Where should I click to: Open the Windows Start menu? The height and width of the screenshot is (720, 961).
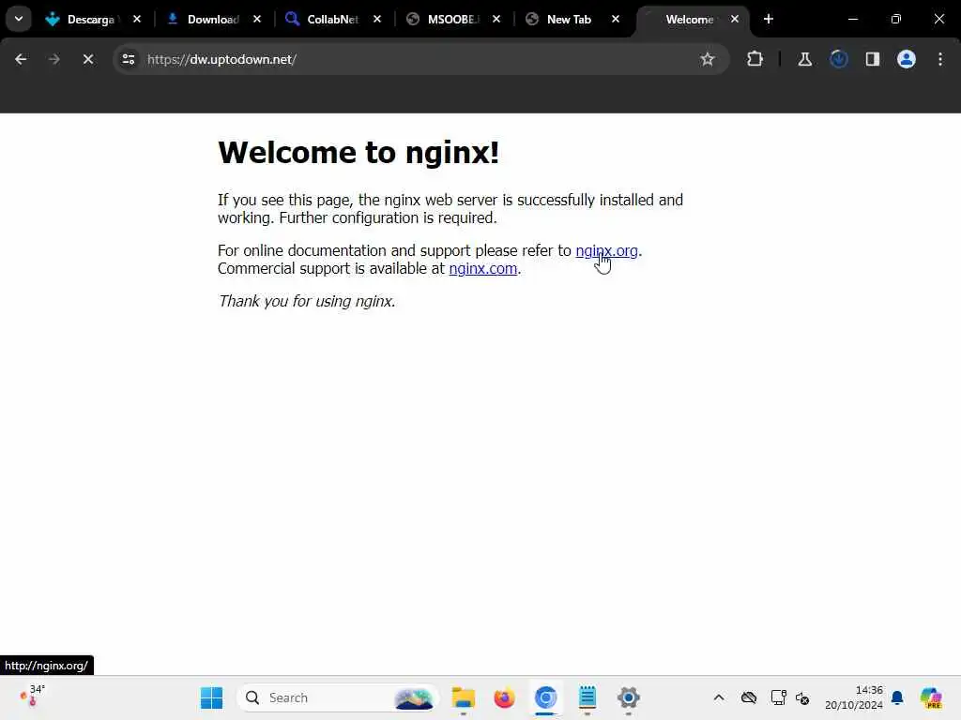point(211,697)
